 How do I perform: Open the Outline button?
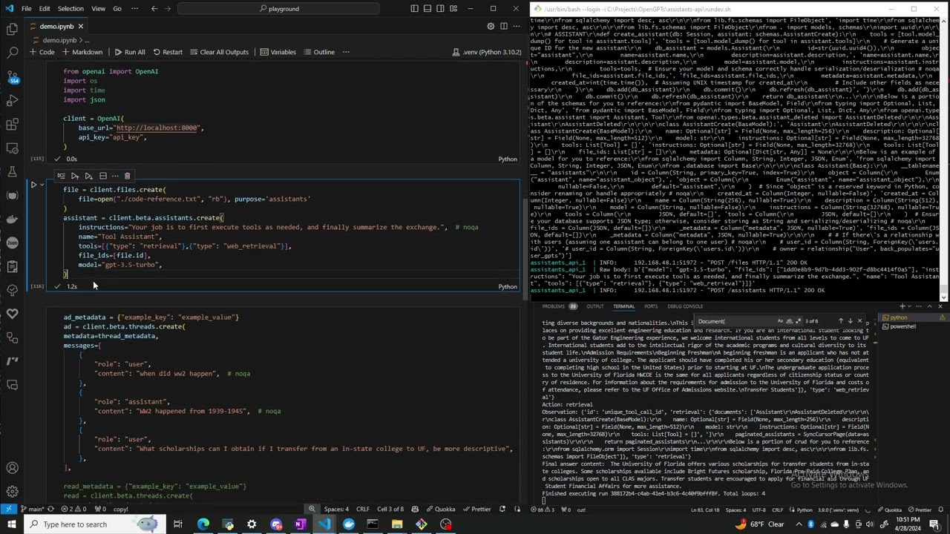pyautogui.click(x=319, y=52)
